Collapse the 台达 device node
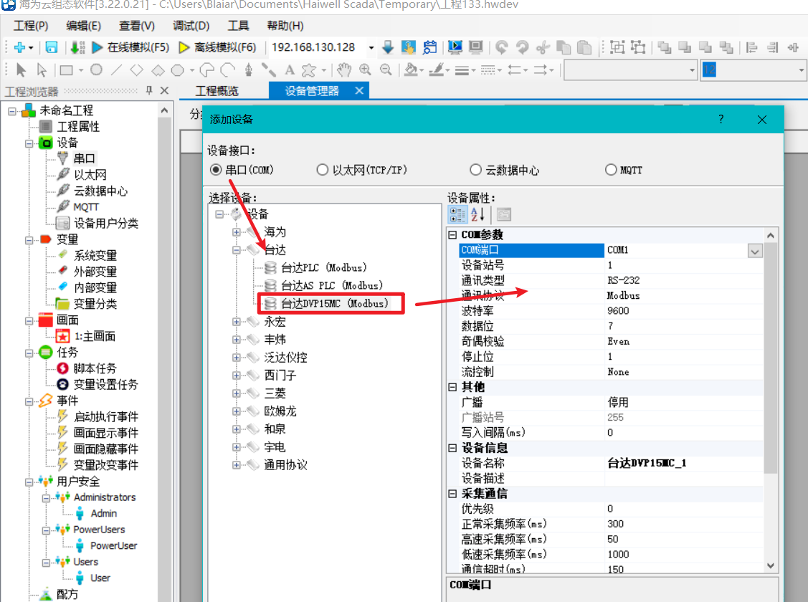 click(236, 250)
